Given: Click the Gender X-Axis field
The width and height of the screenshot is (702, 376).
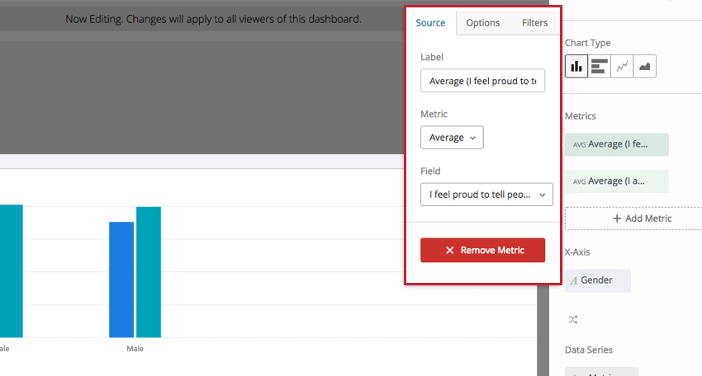Looking at the screenshot, I should pyautogui.click(x=598, y=280).
